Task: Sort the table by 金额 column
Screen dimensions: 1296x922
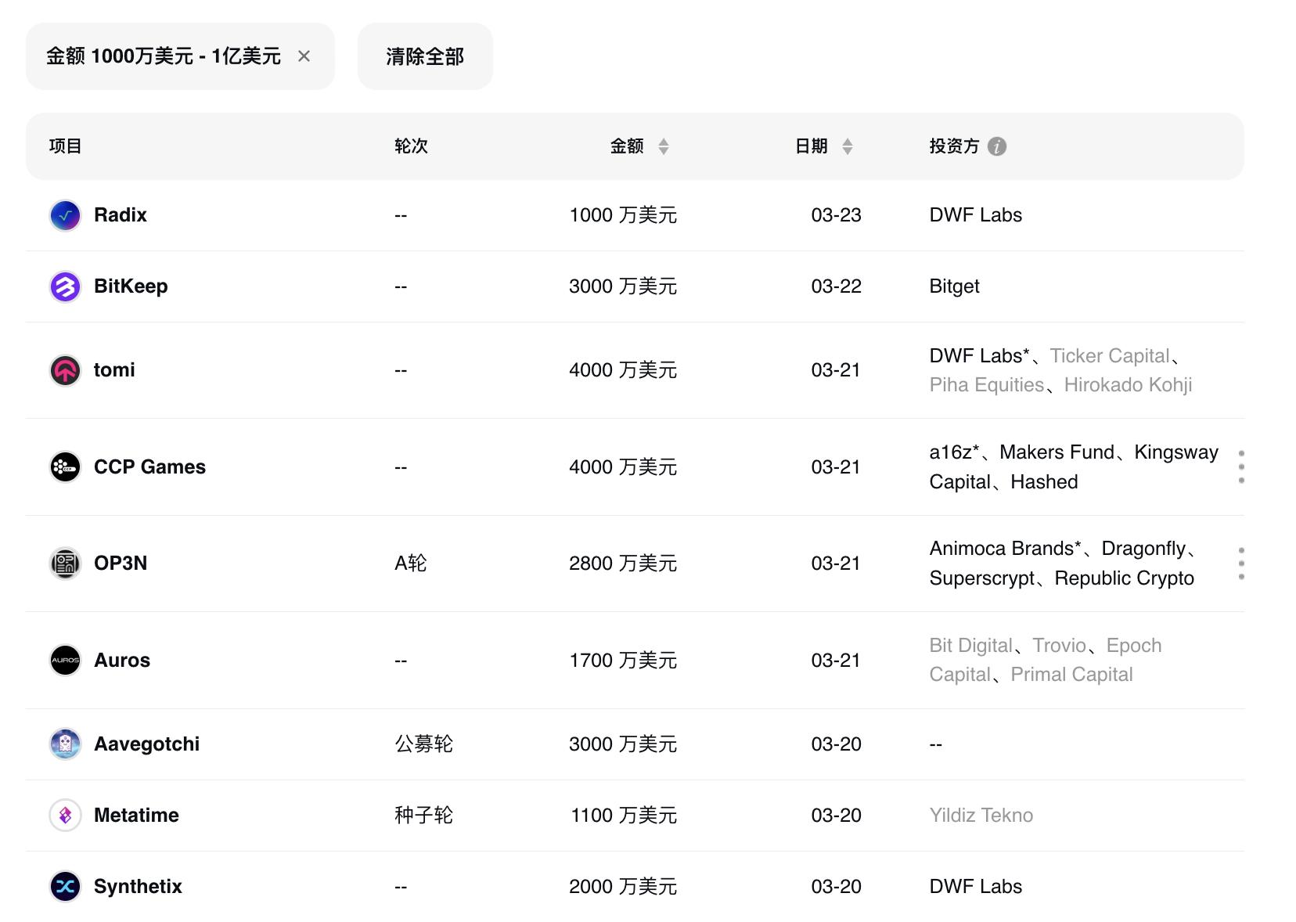Action: (663, 146)
